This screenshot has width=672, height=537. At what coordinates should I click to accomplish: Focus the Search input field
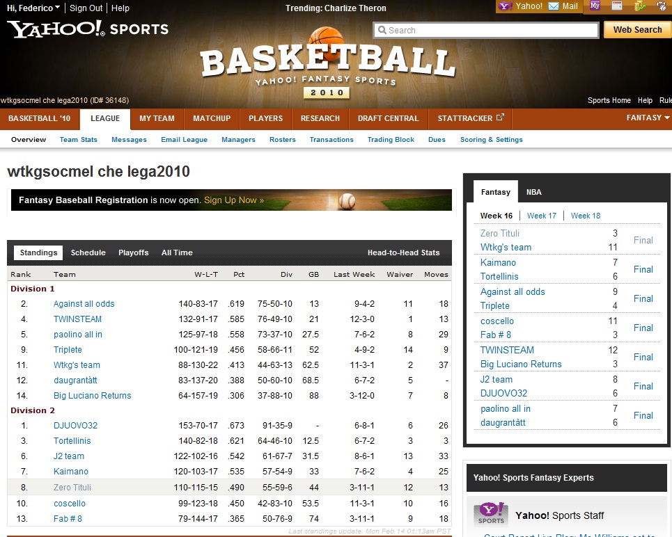click(486, 30)
